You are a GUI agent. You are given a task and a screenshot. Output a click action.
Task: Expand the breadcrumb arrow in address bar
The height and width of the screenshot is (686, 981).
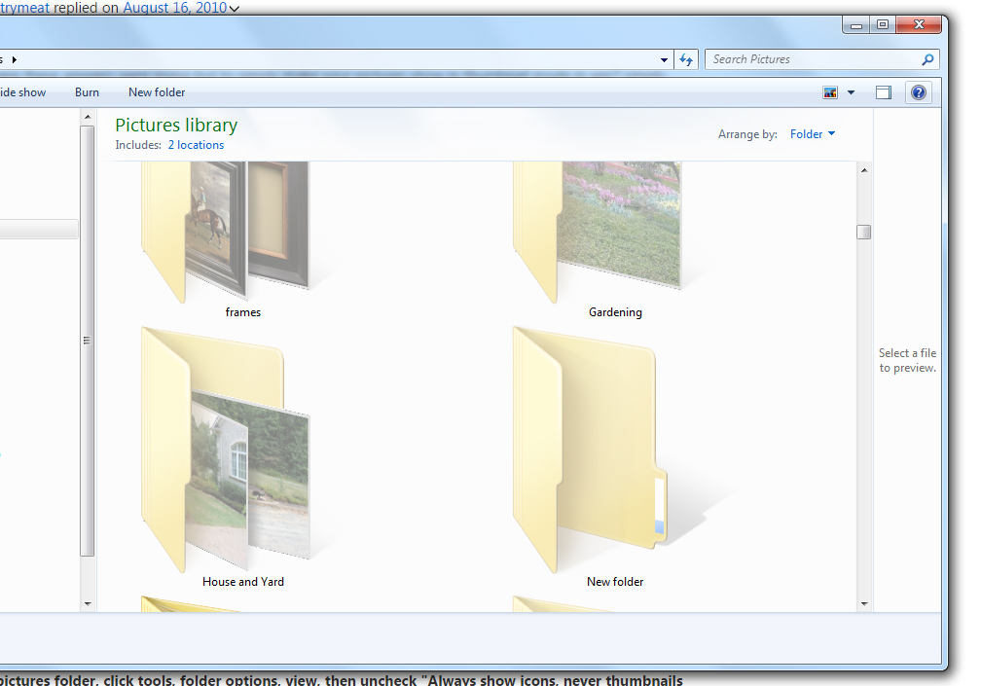click(14, 60)
